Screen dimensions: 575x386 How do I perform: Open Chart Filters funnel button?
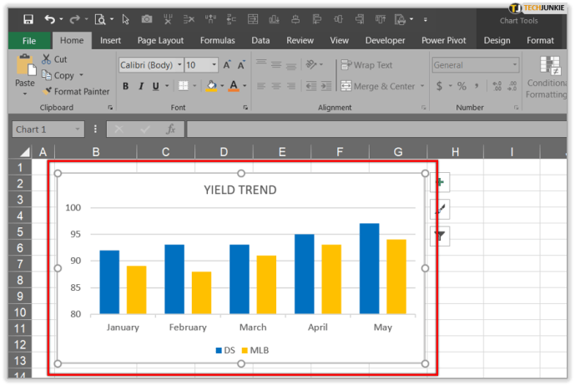click(440, 236)
